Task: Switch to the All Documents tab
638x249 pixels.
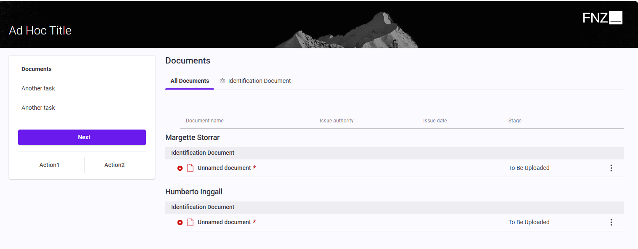Action: click(190, 81)
